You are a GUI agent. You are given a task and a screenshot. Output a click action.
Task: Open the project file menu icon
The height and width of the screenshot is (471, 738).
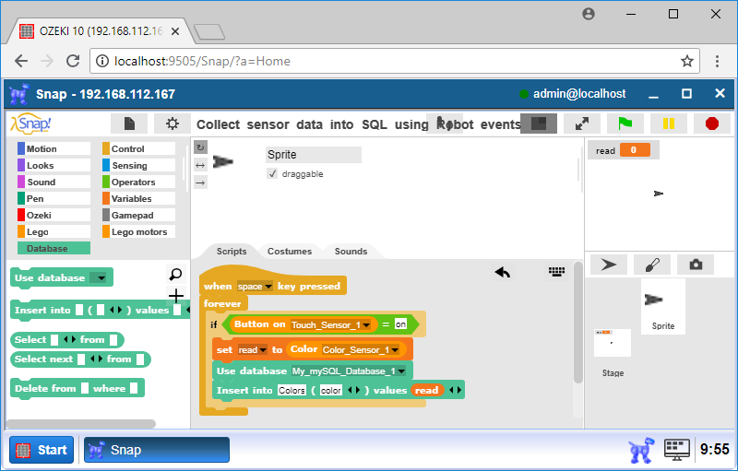tap(129, 124)
